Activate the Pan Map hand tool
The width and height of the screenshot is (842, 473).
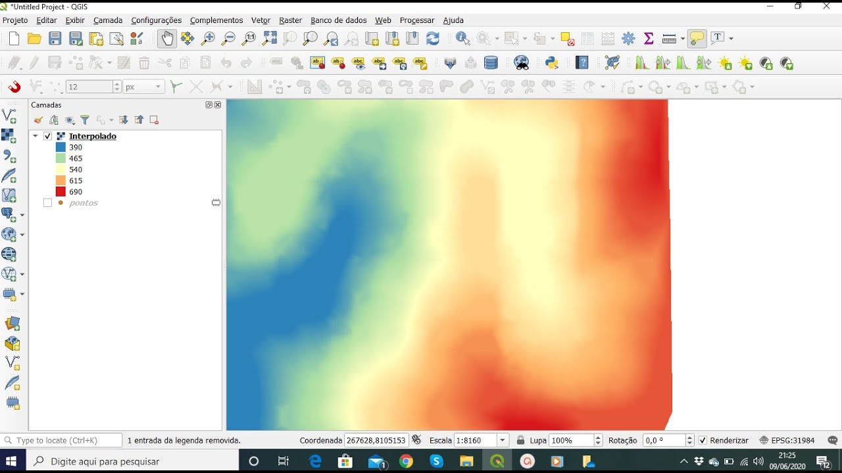click(167, 39)
